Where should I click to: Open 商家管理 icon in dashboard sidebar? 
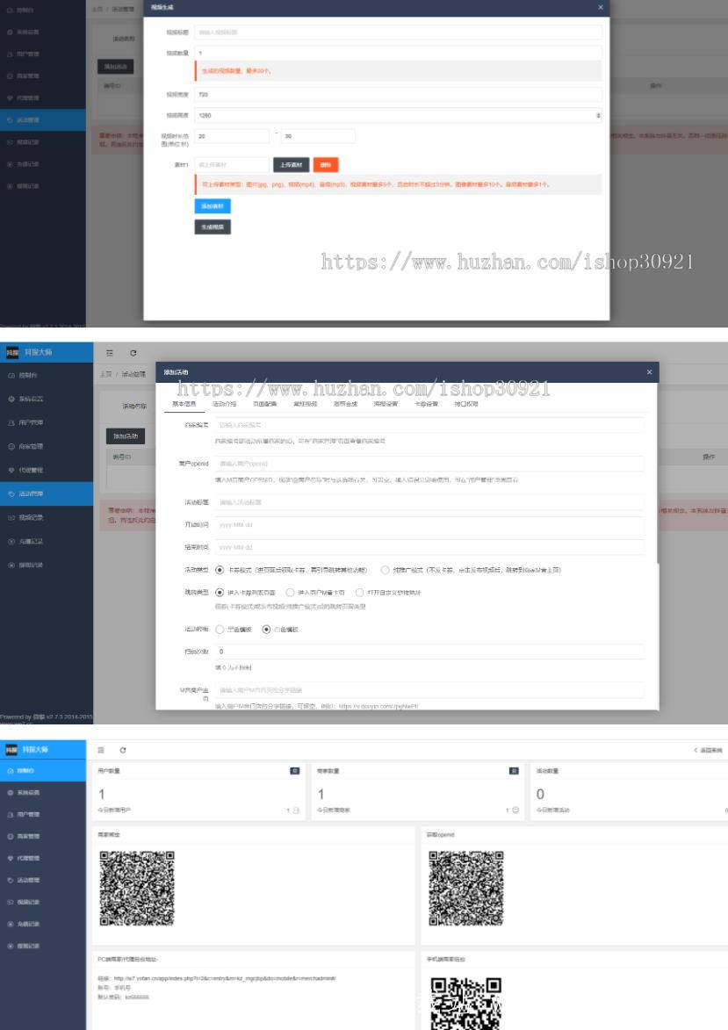pyautogui.click(x=11, y=836)
